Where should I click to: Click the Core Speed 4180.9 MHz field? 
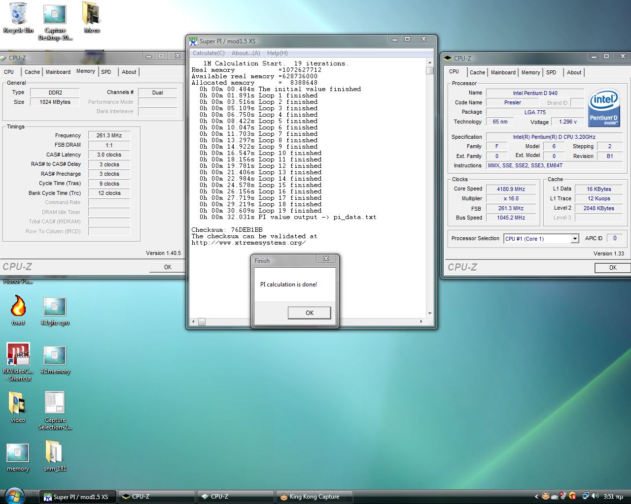[511, 189]
